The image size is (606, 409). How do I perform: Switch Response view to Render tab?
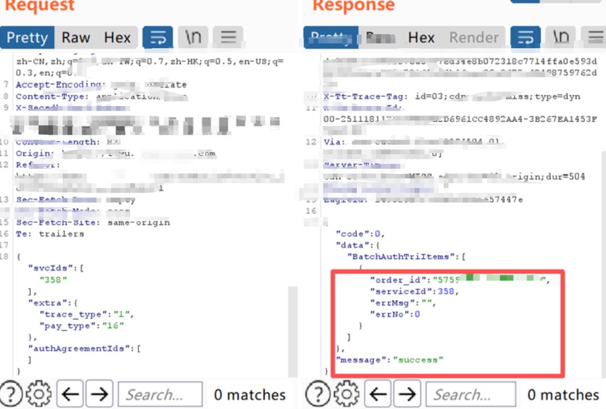pos(474,38)
